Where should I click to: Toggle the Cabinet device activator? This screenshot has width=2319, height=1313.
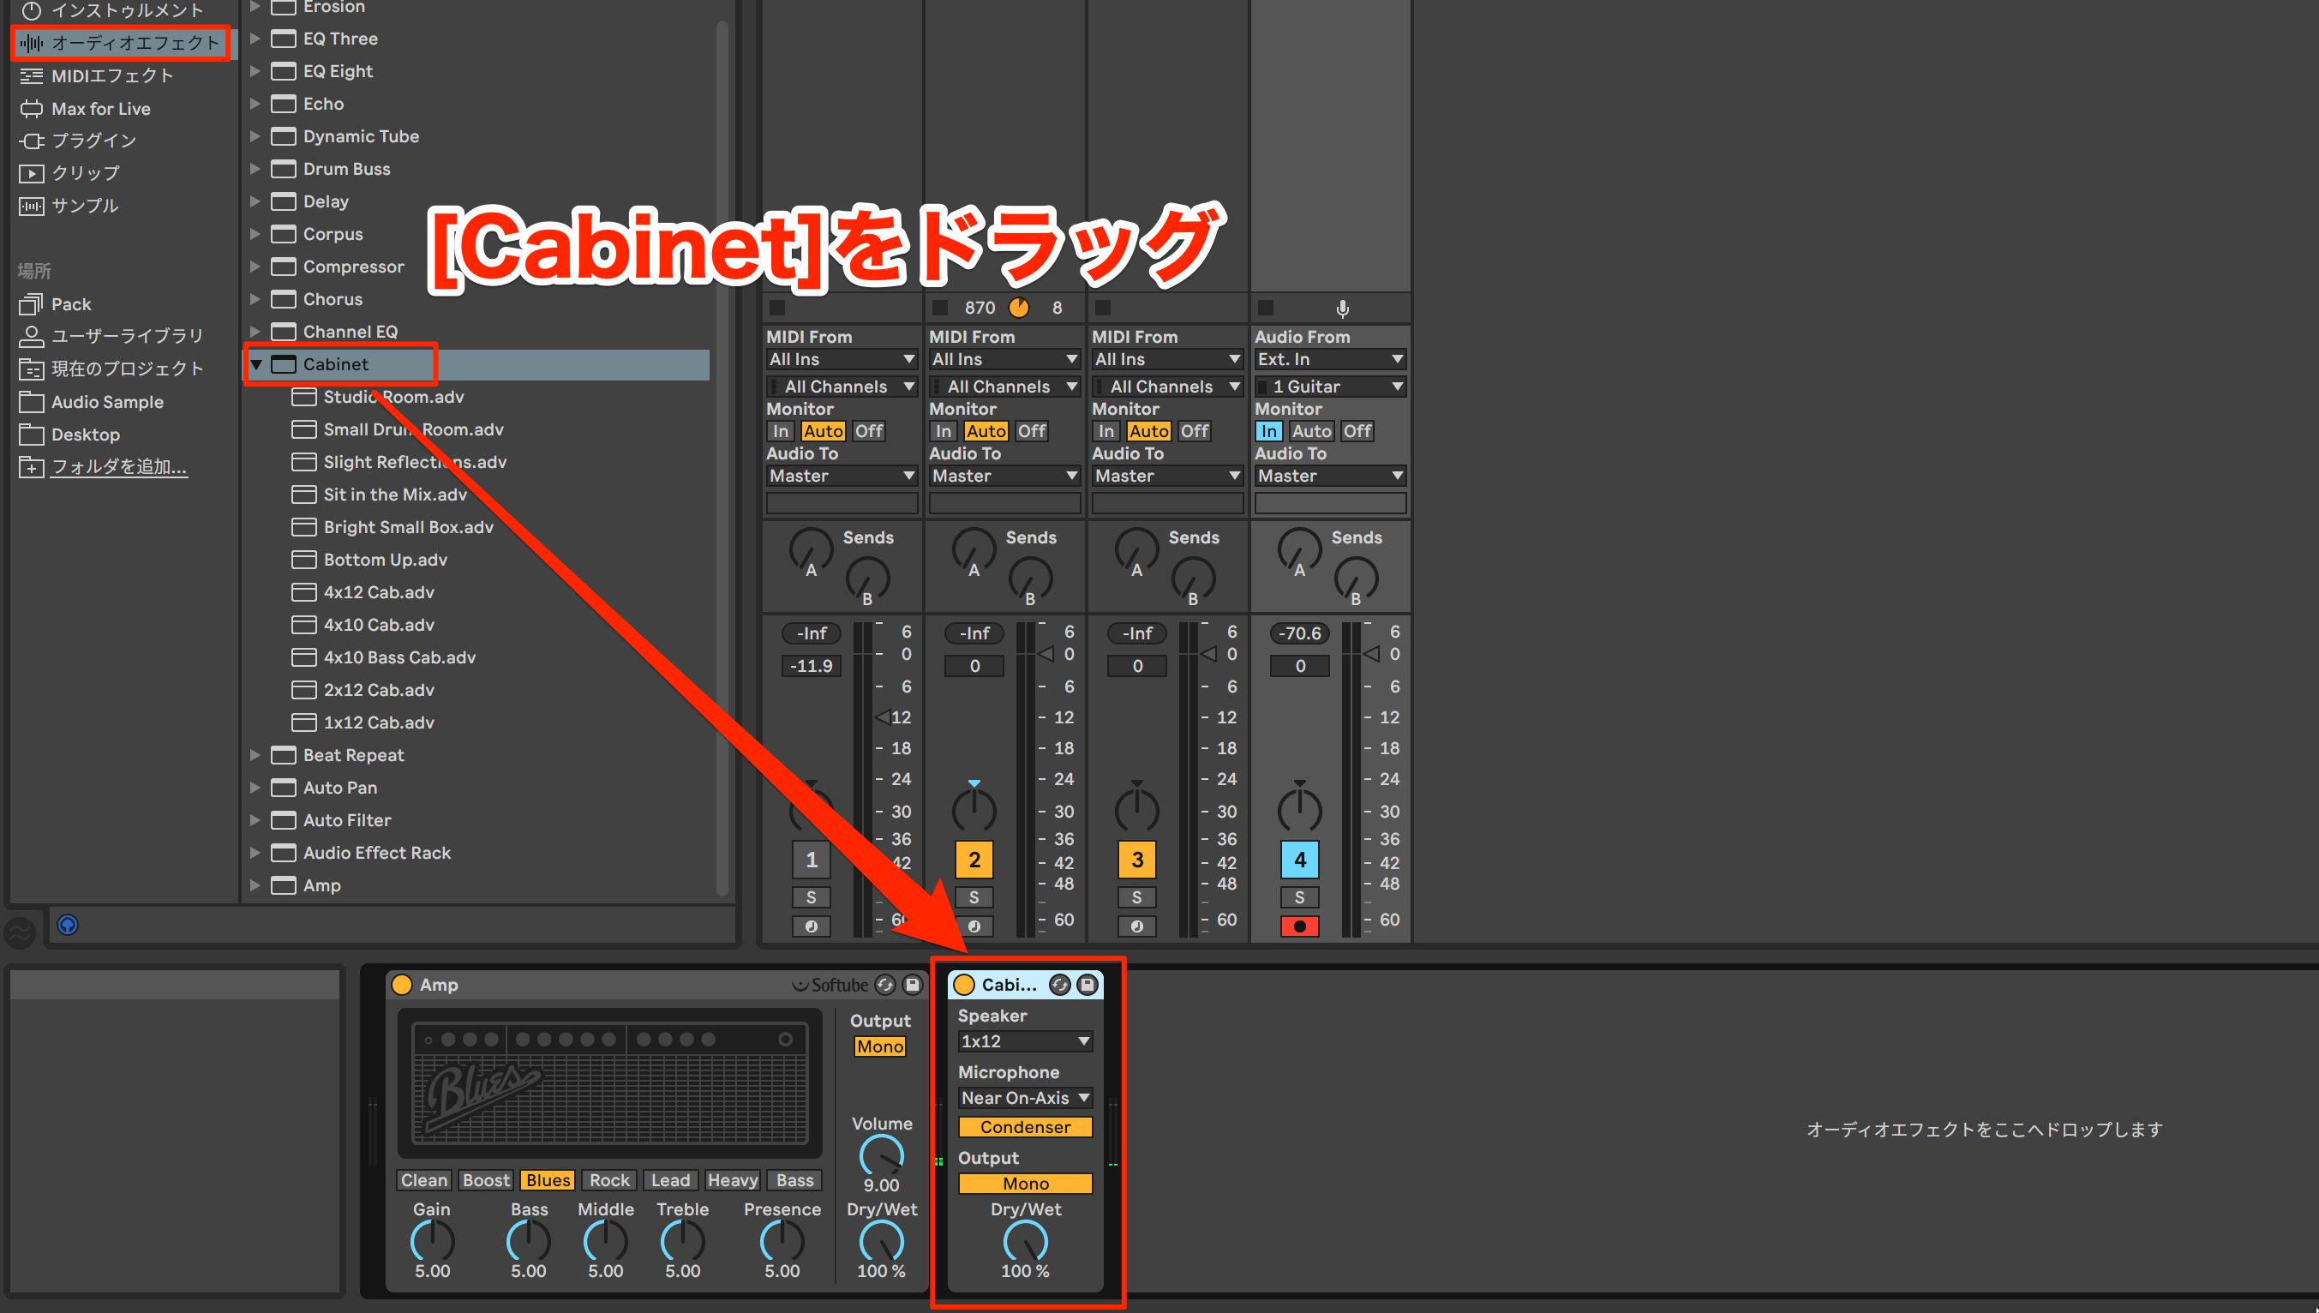point(964,985)
